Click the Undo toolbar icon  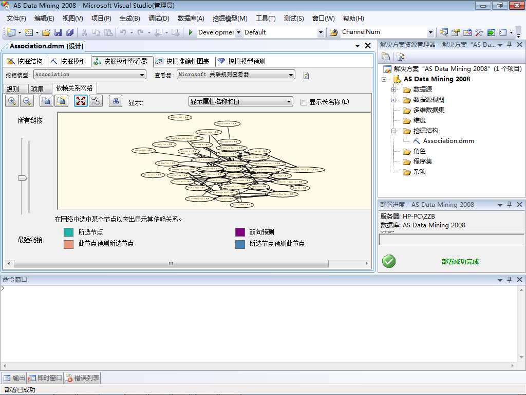click(123, 32)
